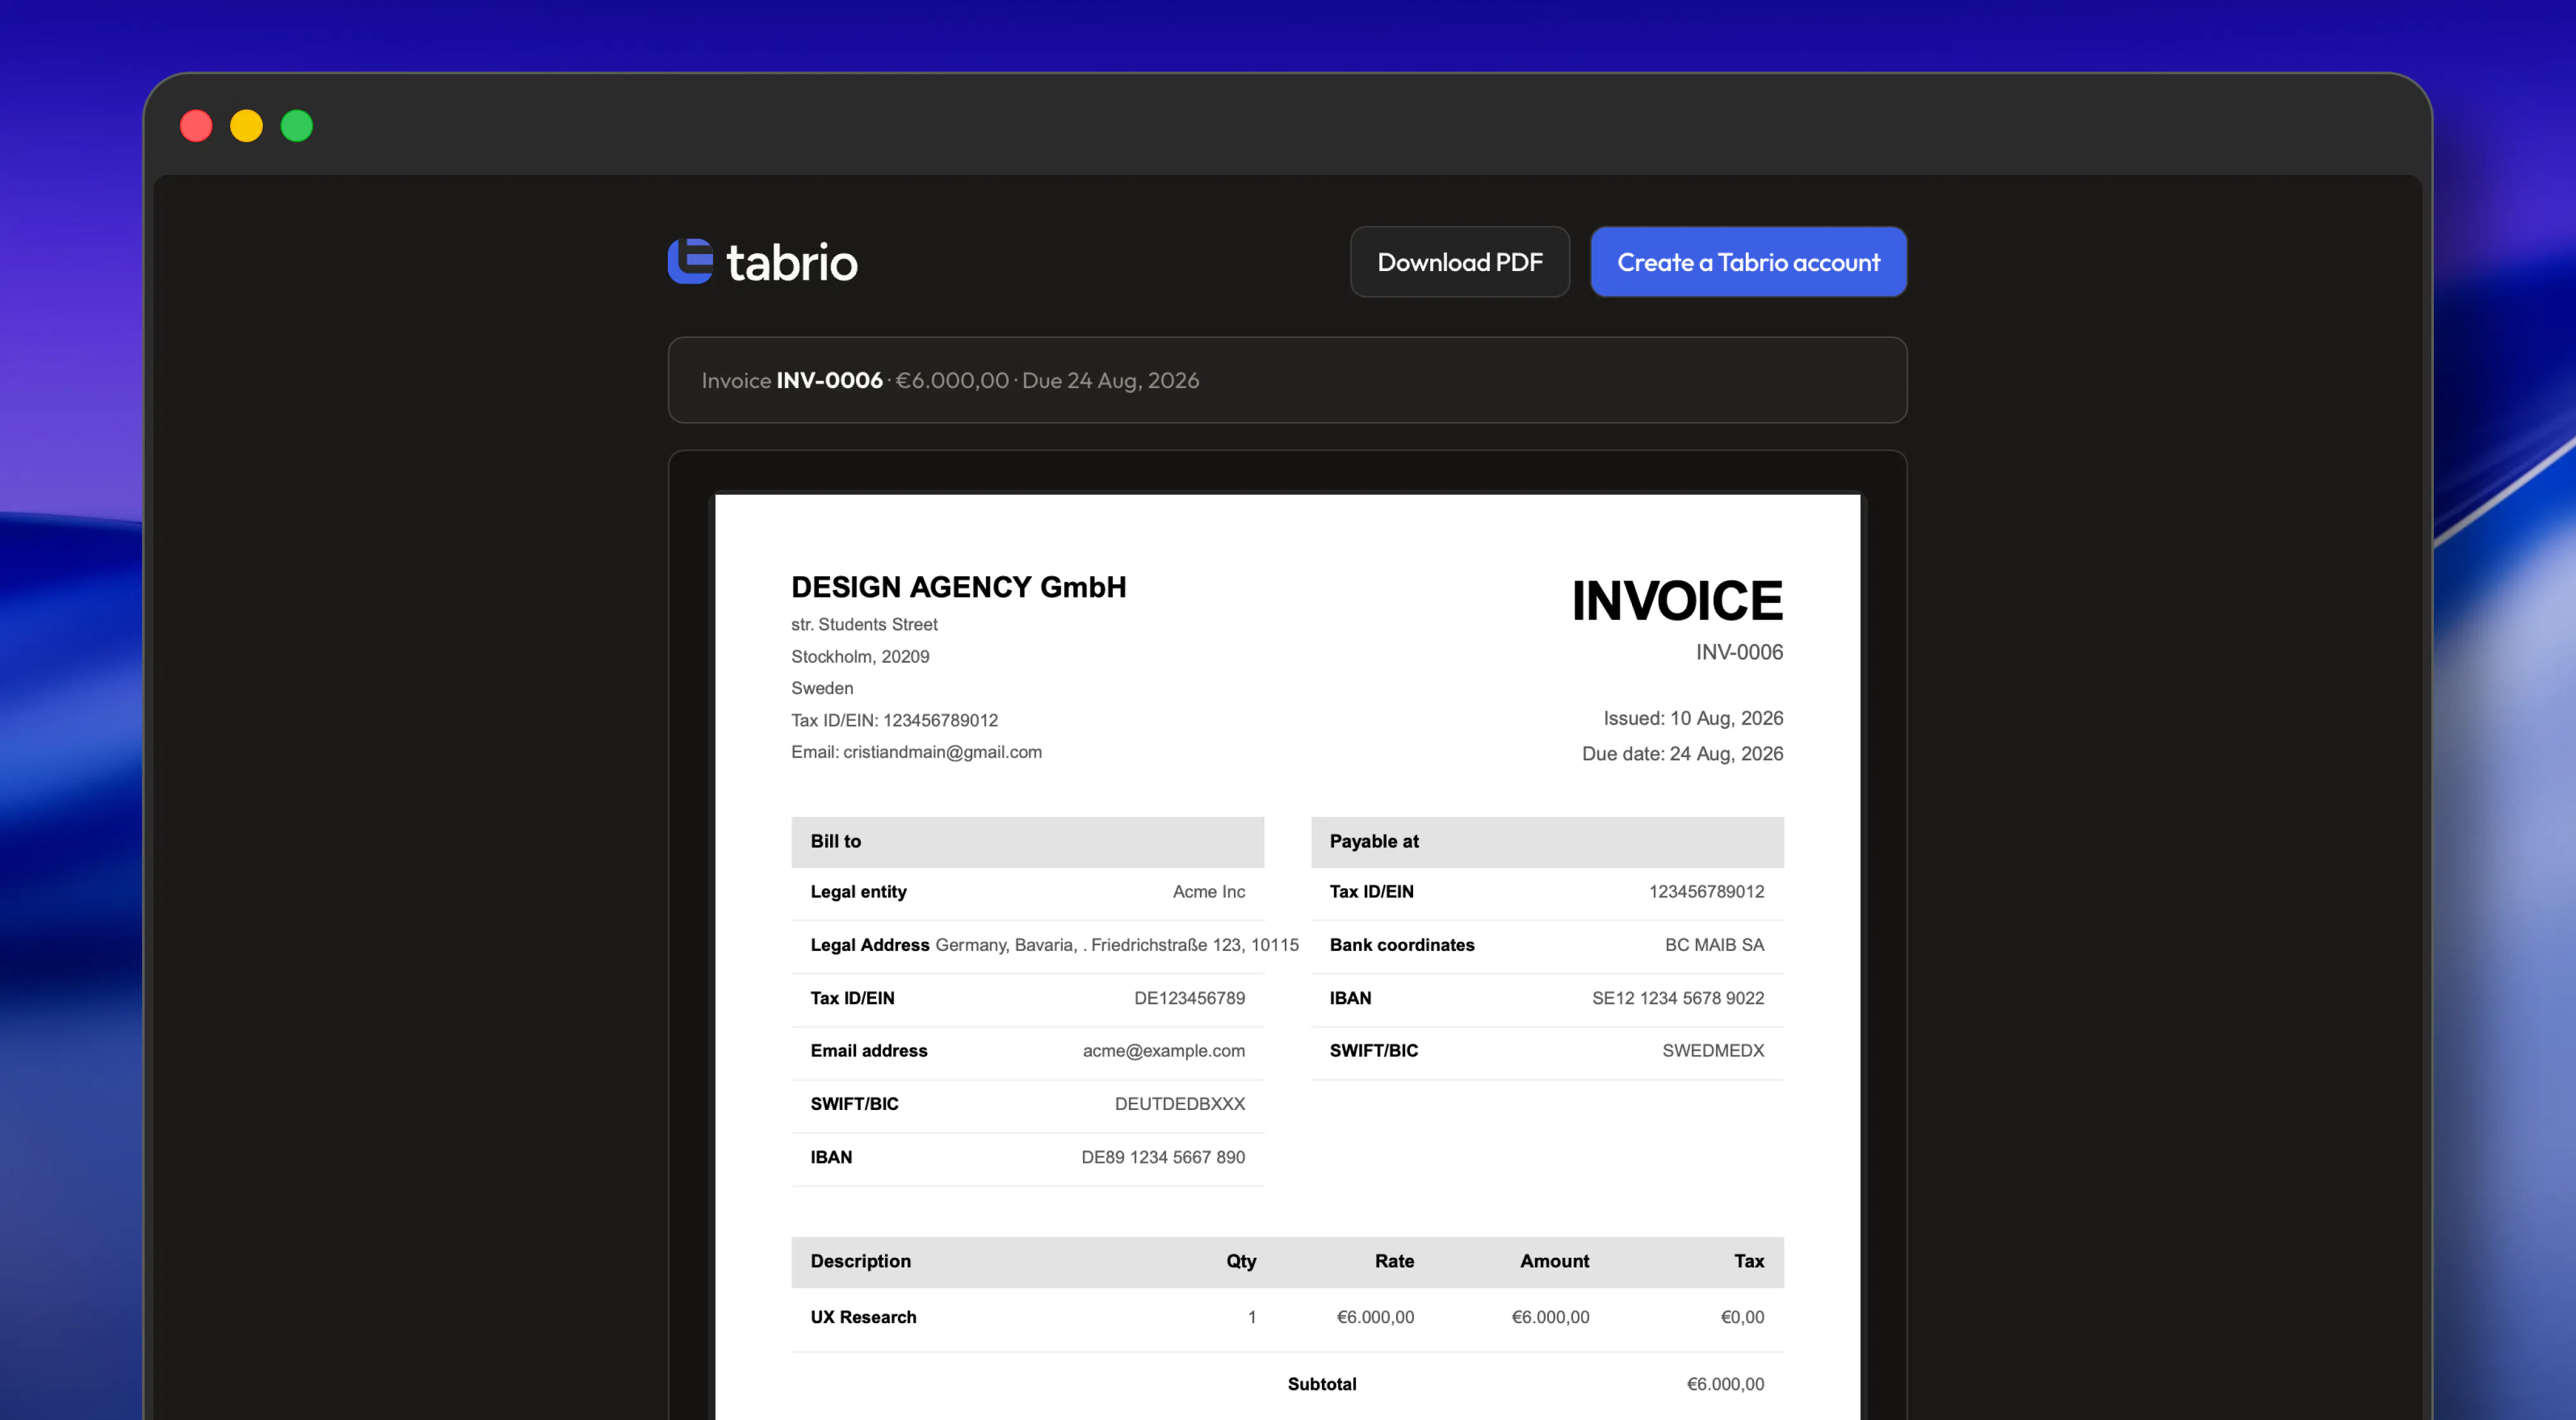This screenshot has width=2576, height=1420.
Task: Click the 'BC MAIB SA' bank value
Action: [1714, 945]
